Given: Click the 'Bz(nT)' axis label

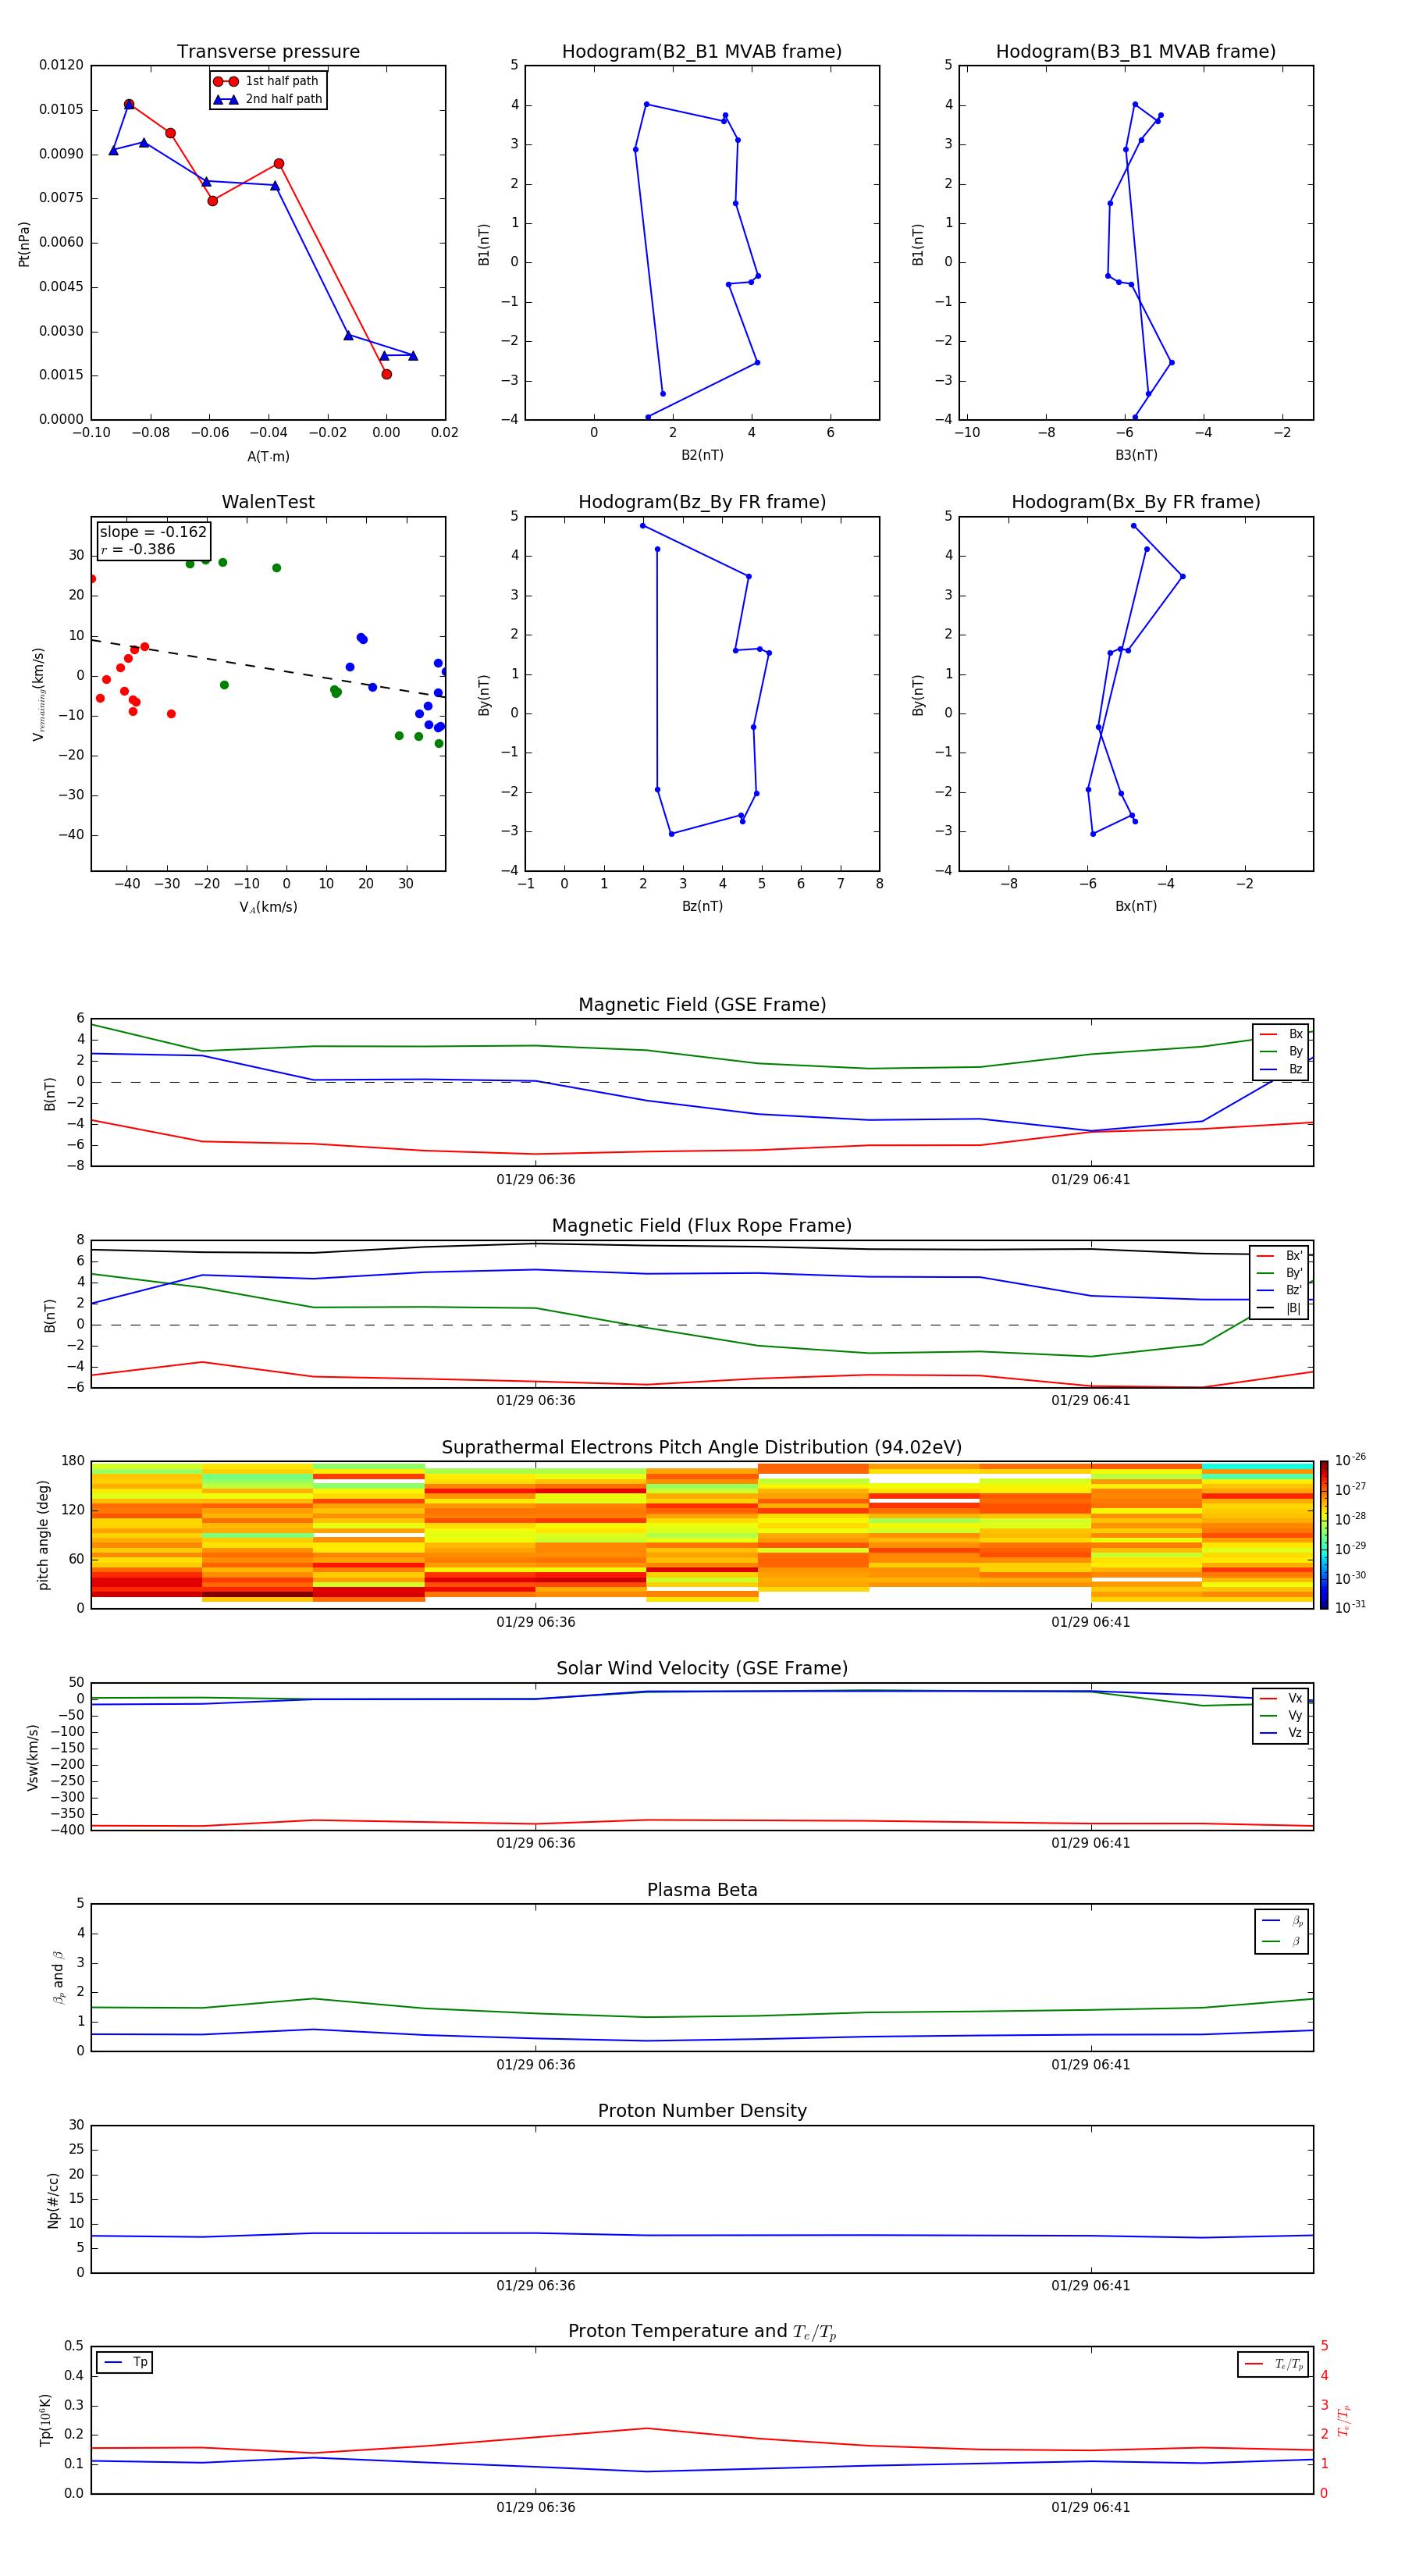Looking at the screenshot, I should pyautogui.click(x=702, y=906).
